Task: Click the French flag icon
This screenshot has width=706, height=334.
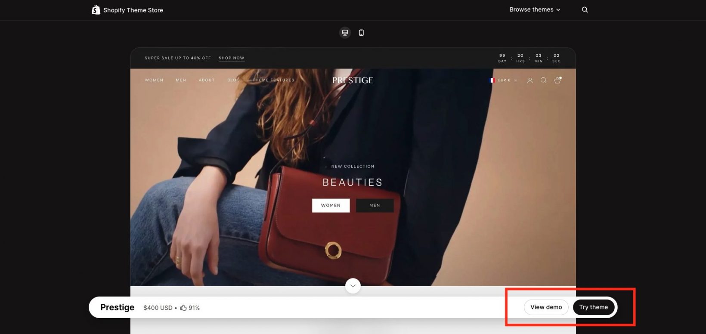Action: 492,80
